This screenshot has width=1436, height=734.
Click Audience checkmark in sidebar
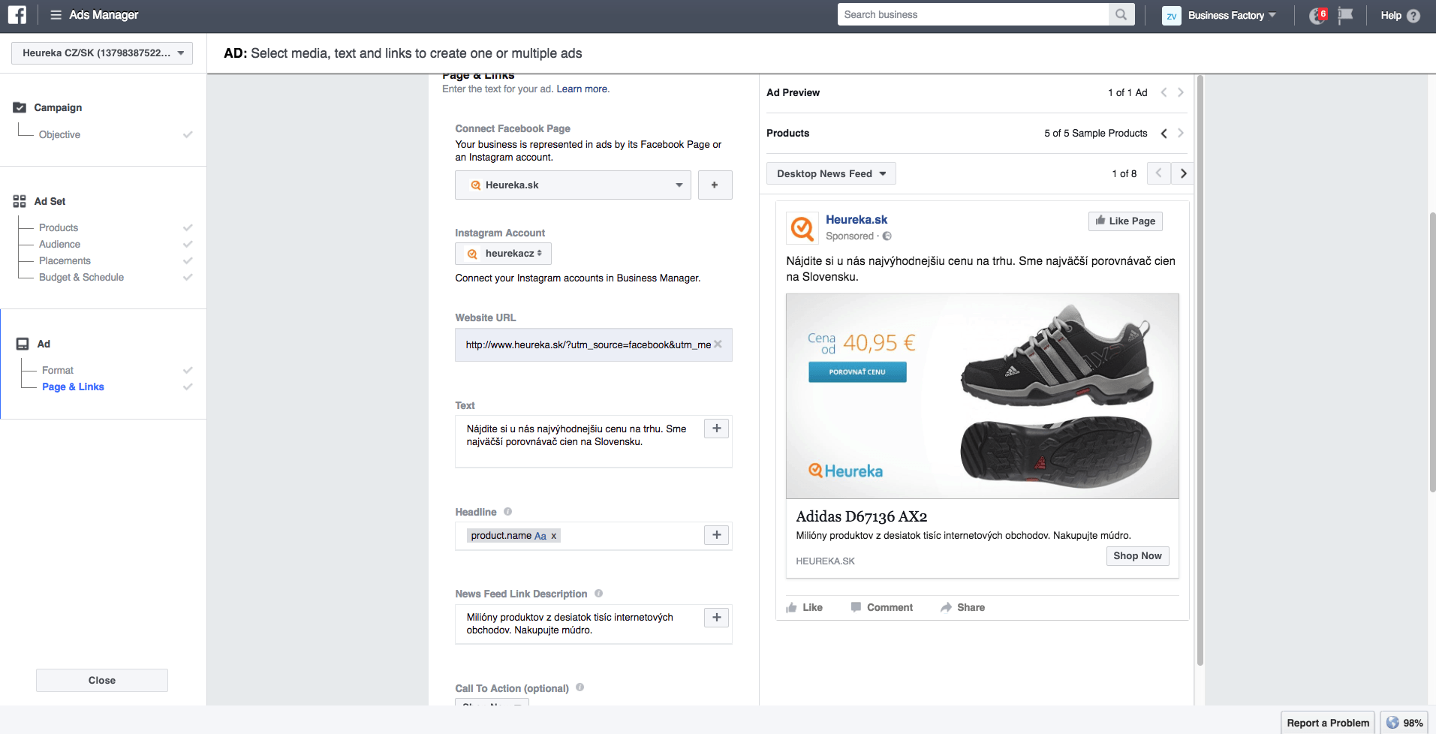click(188, 244)
